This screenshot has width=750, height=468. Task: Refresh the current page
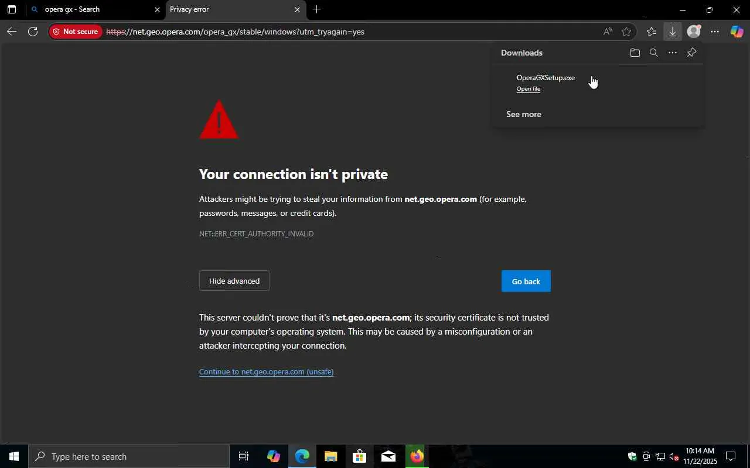click(33, 32)
